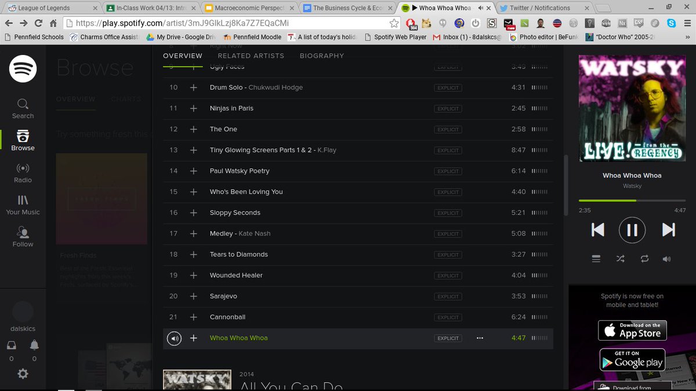Add Drum Solo track with plus icon
This screenshot has height=391, width=696.
click(x=194, y=87)
